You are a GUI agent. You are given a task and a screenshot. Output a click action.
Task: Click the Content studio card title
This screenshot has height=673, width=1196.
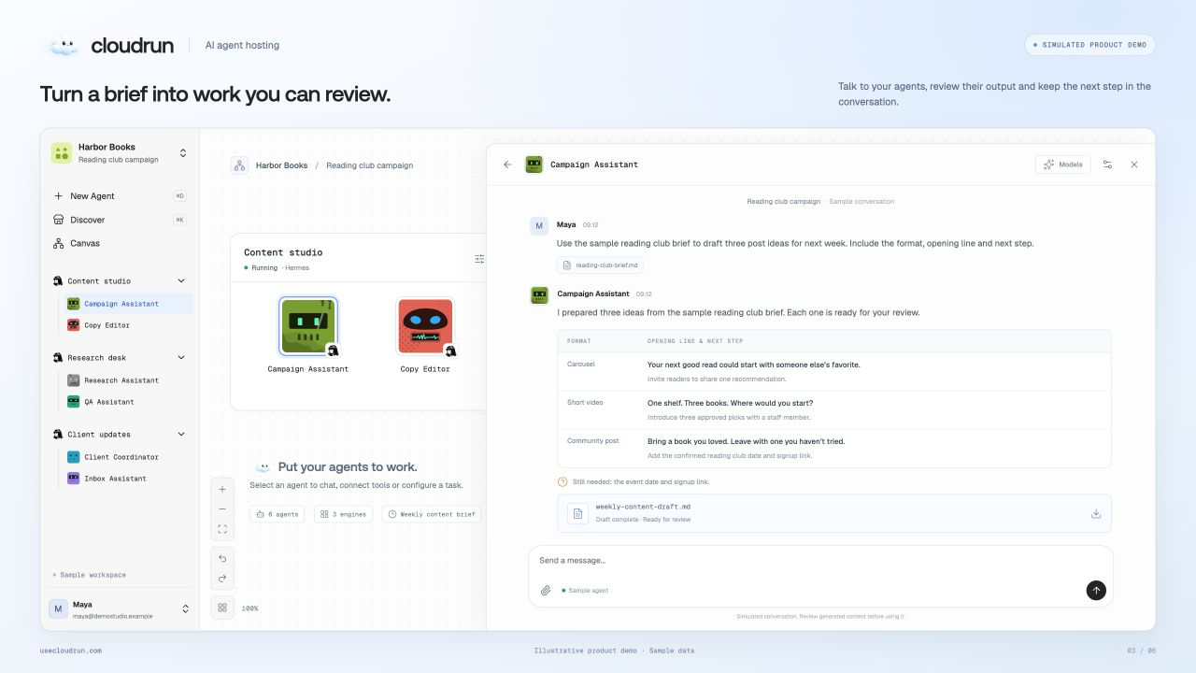(283, 252)
